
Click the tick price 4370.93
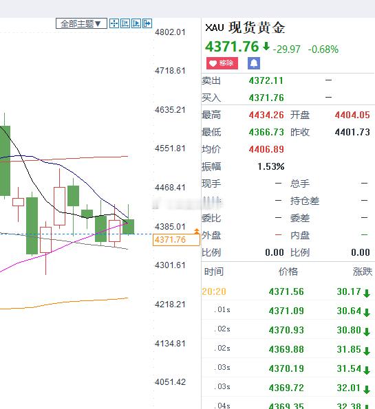tap(286, 330)
